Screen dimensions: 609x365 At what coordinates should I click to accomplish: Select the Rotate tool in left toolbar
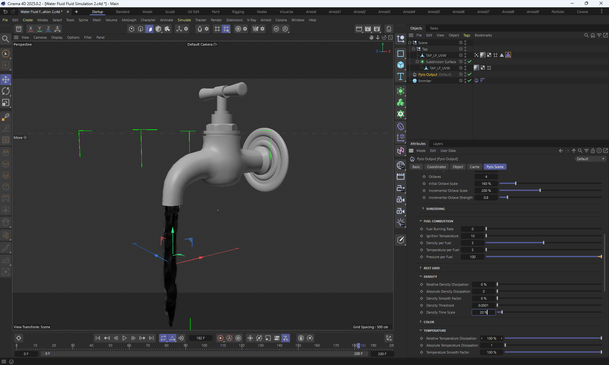pyautogui.click(x=6, y=91)
